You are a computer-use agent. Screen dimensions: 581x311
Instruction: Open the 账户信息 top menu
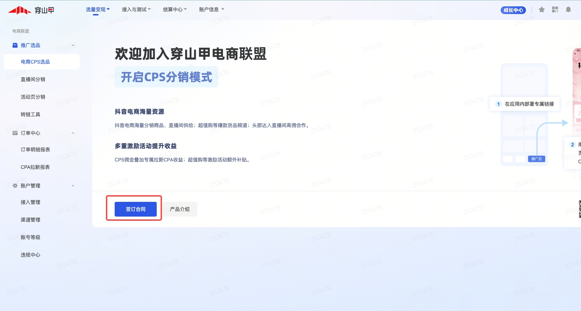(211, 9)
